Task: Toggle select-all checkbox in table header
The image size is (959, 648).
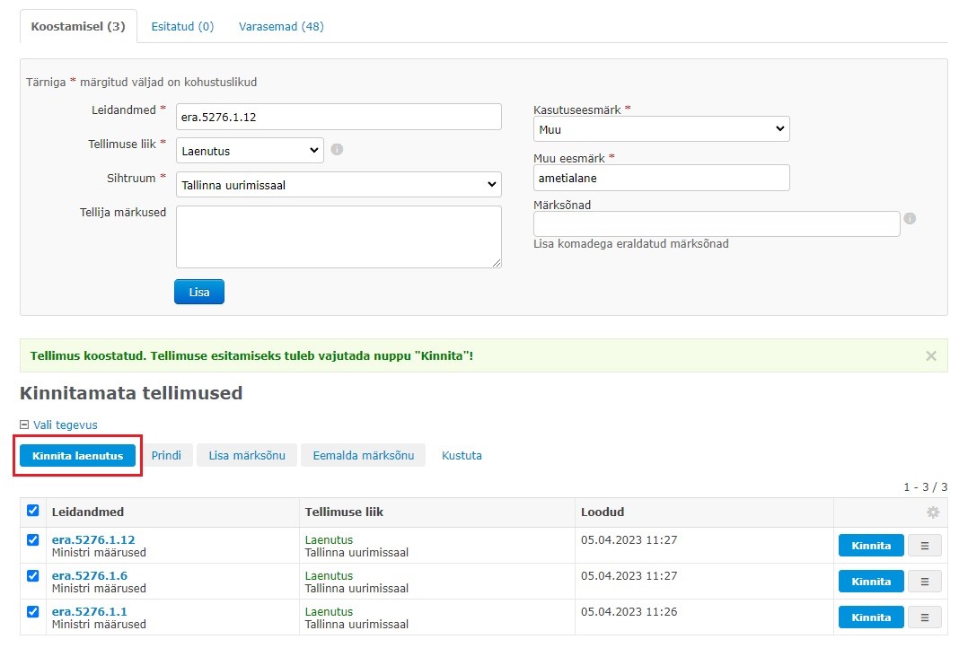Action: (x=33, y=511)
